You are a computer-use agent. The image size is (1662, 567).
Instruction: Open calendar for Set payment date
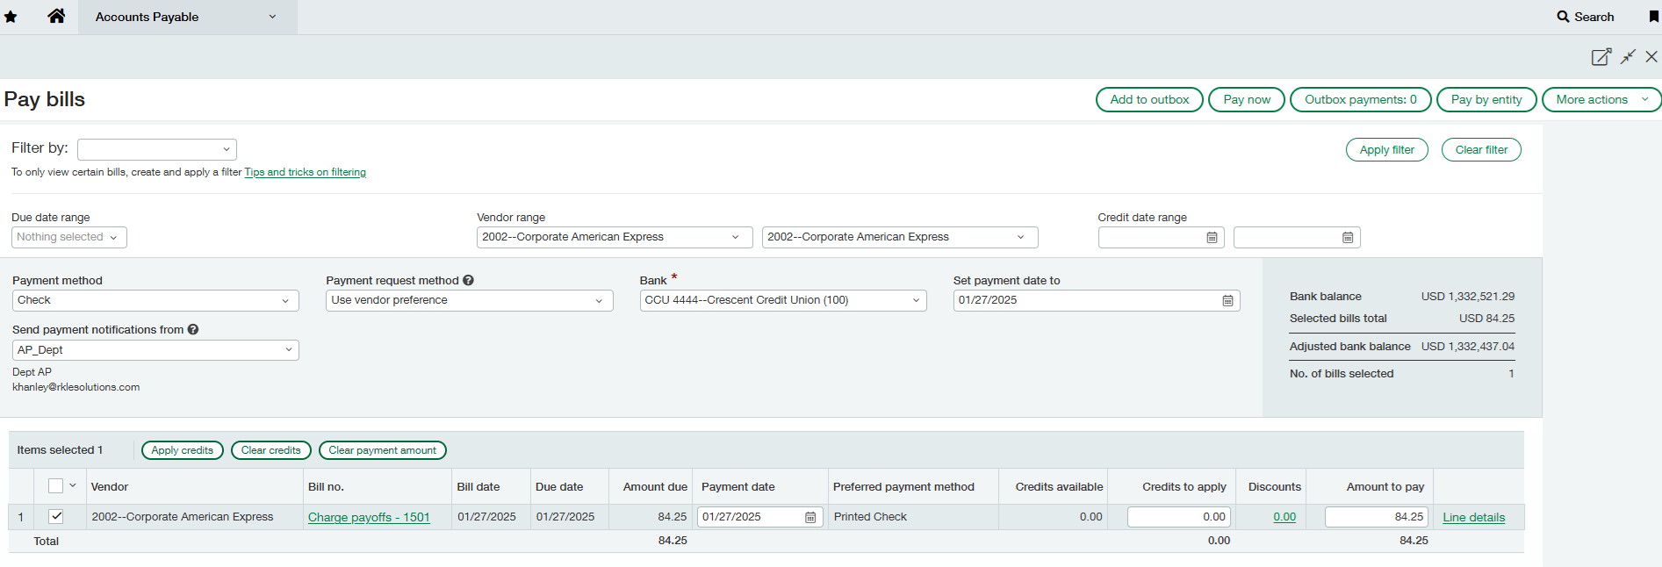click(x=1227, y=301)
